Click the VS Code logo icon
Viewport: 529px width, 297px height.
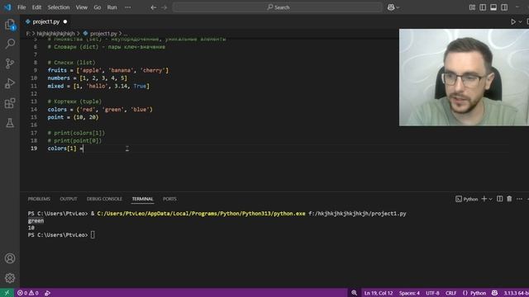pyautogui.click(x=7, y=7)
